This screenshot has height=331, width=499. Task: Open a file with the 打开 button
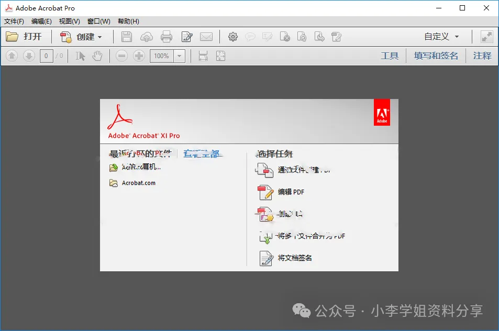pyautogui.click(x=24, y=37)
